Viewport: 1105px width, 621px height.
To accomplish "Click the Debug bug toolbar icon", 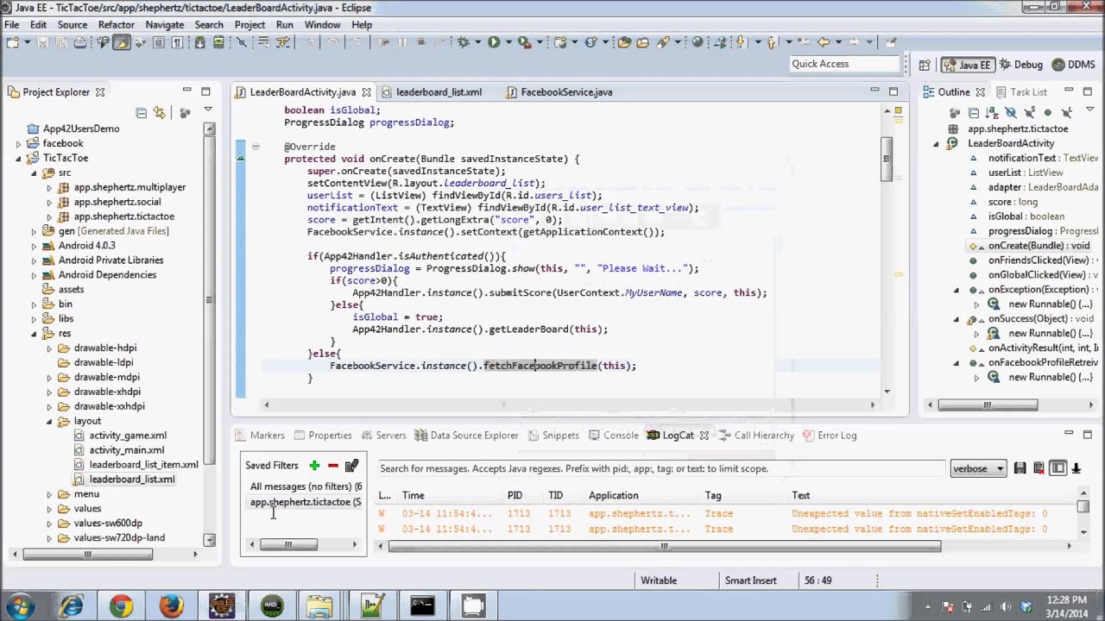I will pos(464,42).
